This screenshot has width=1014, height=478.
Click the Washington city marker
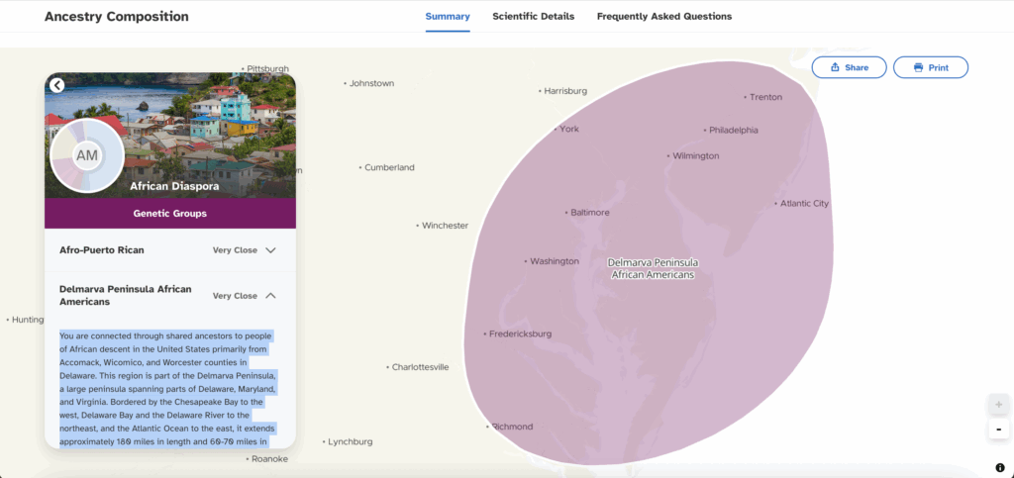pyautogui.click(x=526, y=261)
